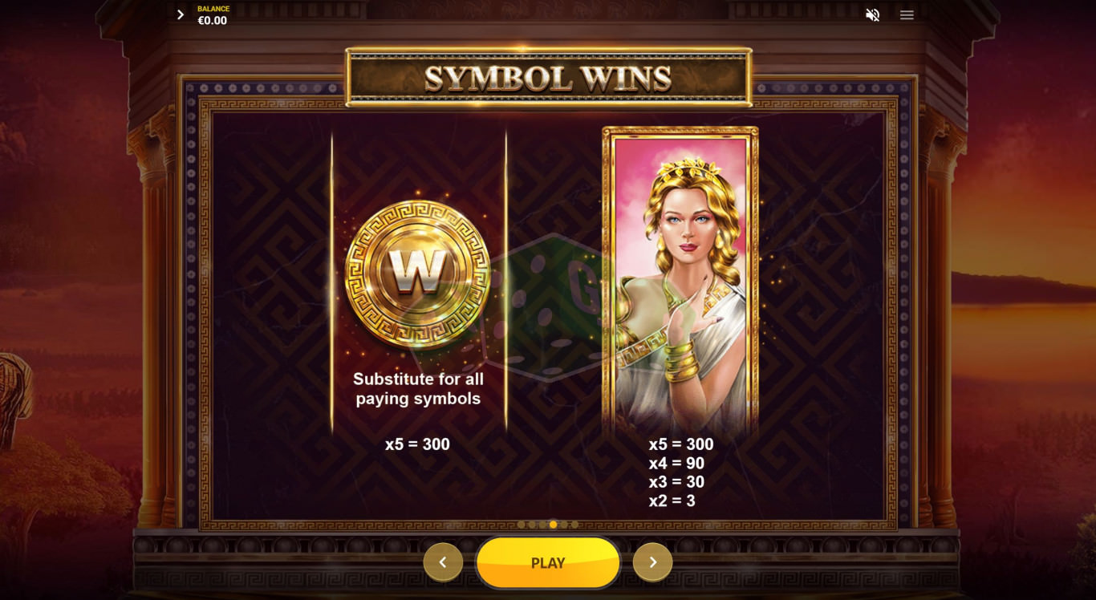The width and height of the screenshot is (1096, 600).
Task: Click the Symbol Wins title banner
Action: point(549,78)
